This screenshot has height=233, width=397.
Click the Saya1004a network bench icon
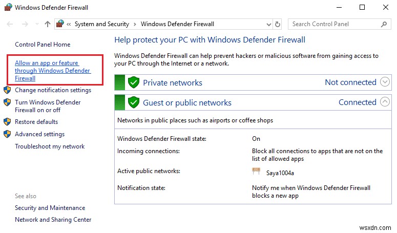pyautogui.click(x=256, y=171)
